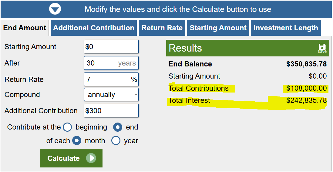Open the Return Rate tab
The image size is (333, 172).
pos(162,28)
